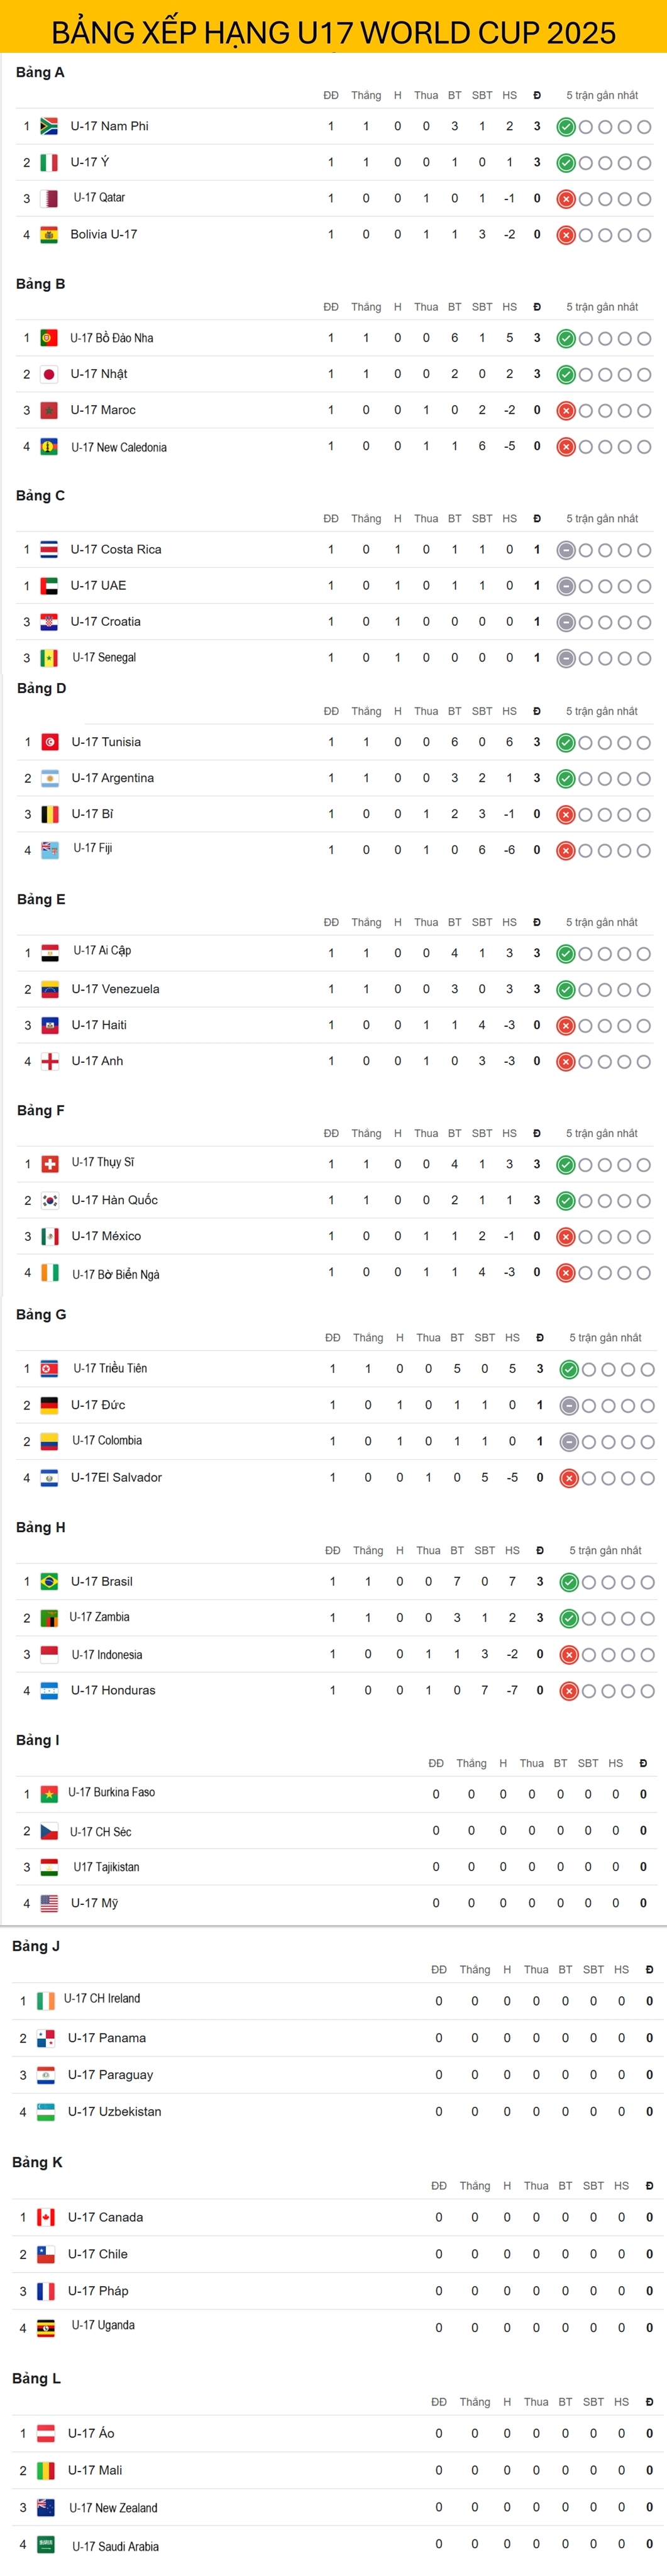
Task: Click the U-17 Brasil flag icon
Action: 49,1581
